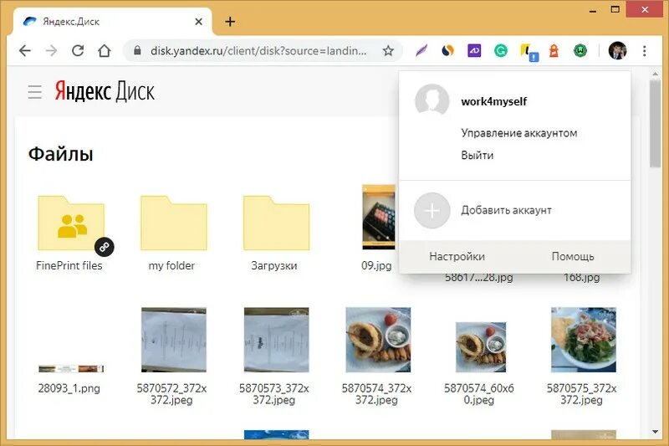The width and height of the screenshot is (669, 446).
Task: Open the orange-blue swirl extension icon
Action: [447, 51]
